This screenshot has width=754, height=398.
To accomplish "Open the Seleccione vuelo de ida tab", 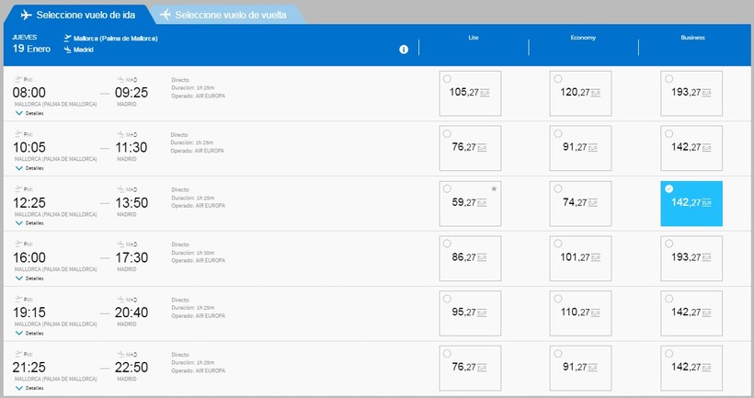I will [x=81, y=16].
